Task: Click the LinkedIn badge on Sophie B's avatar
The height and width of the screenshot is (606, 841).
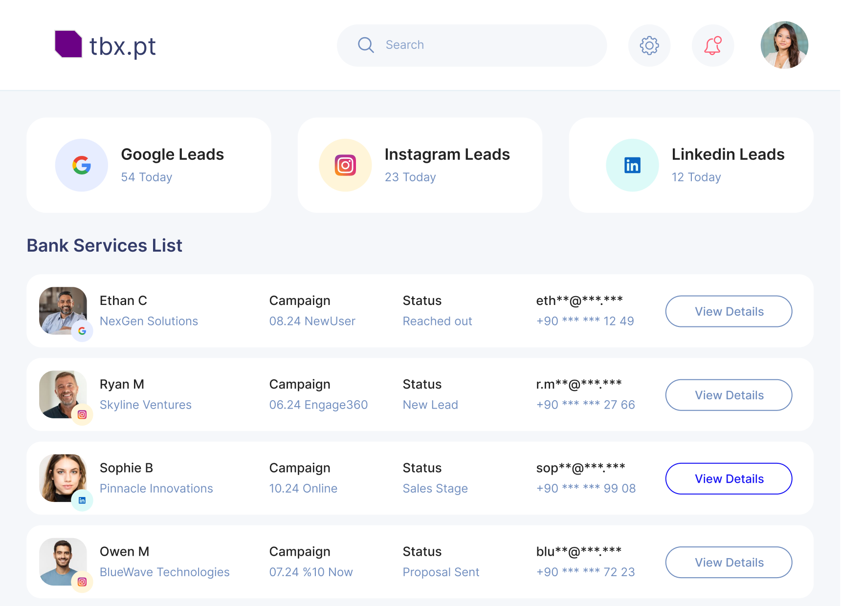Action: (83, 500)
